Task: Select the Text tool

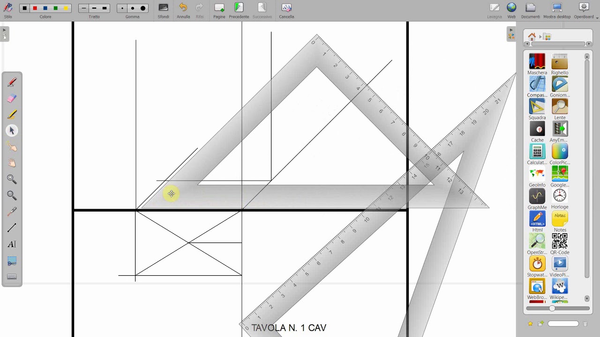Action: click(x=12, y=244)
